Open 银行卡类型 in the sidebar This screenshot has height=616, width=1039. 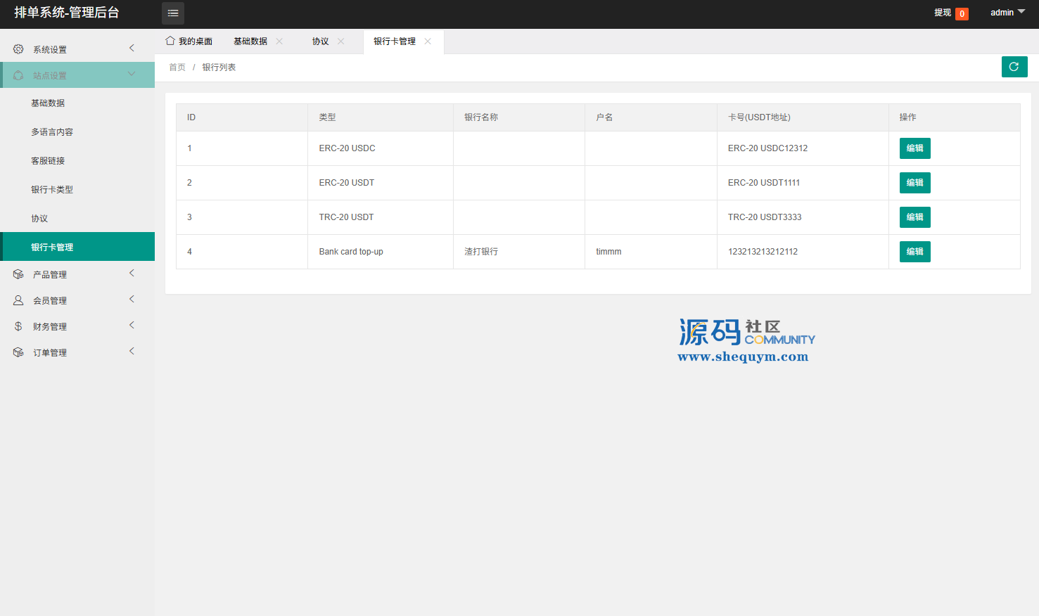click(x=52, y=190)
